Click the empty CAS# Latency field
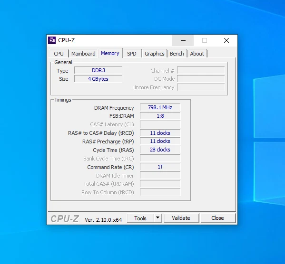 tap(160, 124)
